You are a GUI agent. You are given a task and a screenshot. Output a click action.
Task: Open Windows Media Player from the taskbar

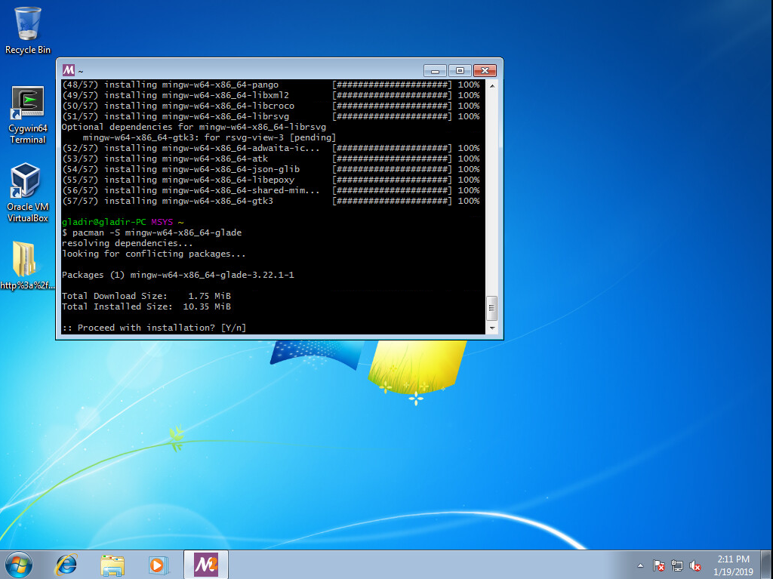[x=157, y=564]
